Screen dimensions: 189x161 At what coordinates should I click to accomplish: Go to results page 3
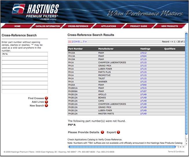(x=75, y=41)
